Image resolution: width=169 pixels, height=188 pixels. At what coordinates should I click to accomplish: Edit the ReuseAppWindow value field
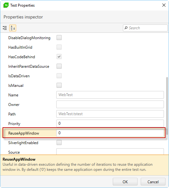coord(110,133)
